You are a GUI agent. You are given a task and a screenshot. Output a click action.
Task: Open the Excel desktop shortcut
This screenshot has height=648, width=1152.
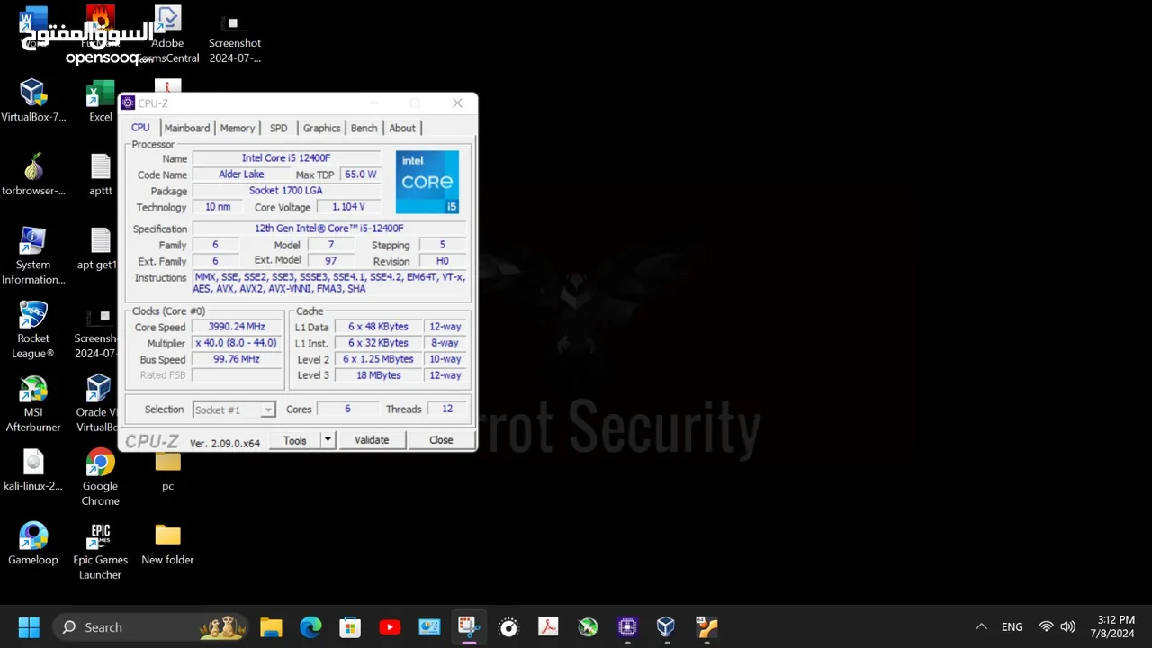pyautogui.click(x=100, y=100)
